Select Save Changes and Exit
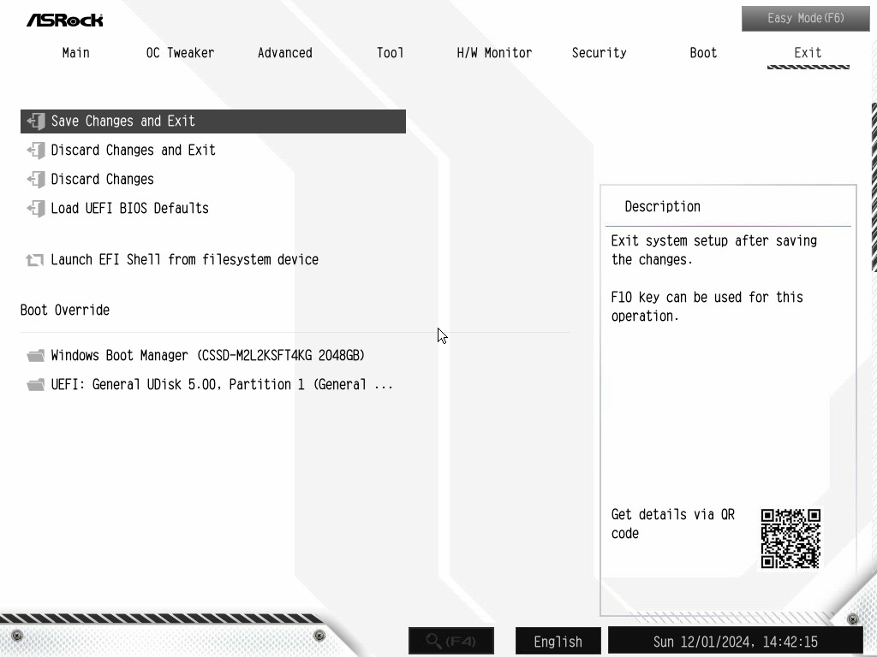 213,121
